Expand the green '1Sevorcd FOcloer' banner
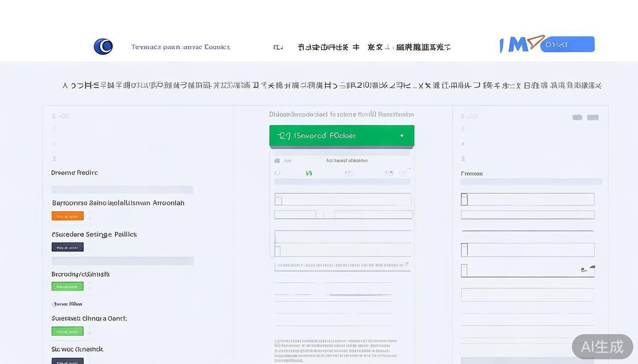The height and width of the screenshot is (364, 638). 341,136
